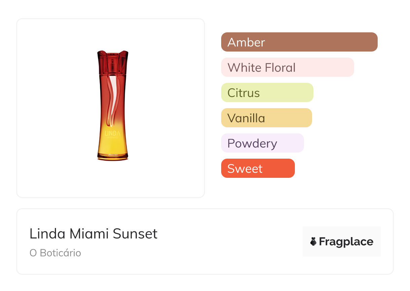Click the yellow base of the bottle
This screenshot has height=291, width=410.
click(x=113, y=147)
